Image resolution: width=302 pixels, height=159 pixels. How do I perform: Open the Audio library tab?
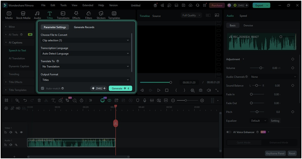37,15
